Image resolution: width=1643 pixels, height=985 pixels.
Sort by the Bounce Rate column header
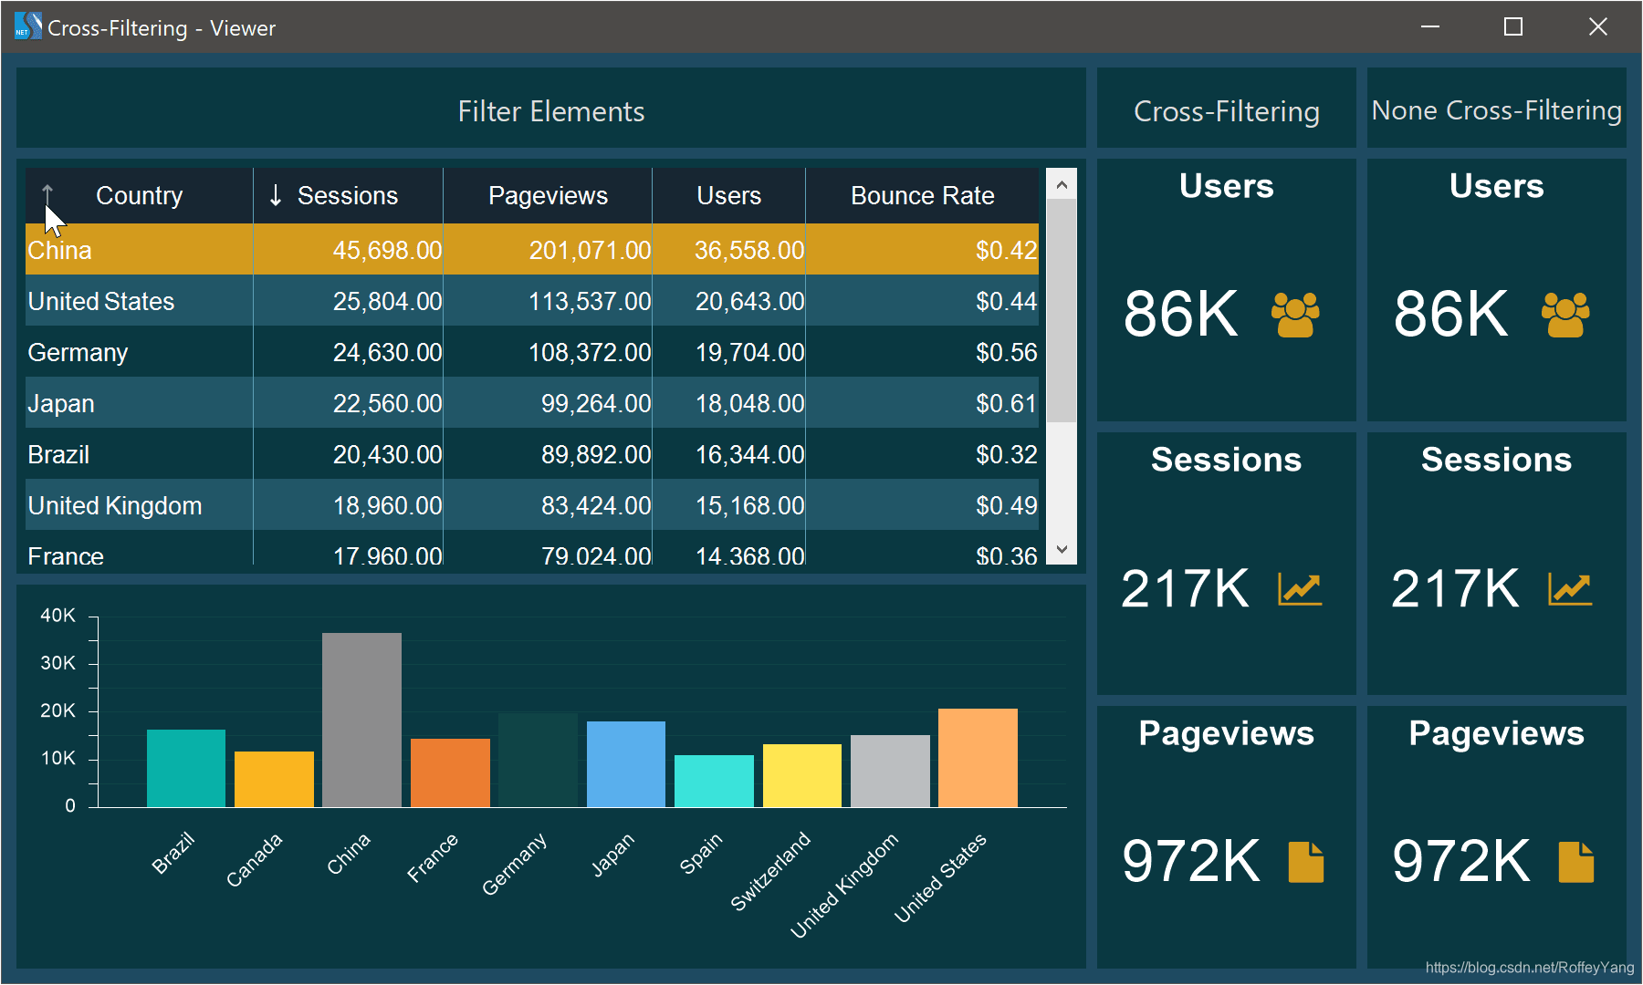click(x=922, y=195)
